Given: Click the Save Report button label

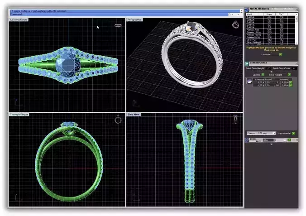Looking at the screenshot, I should (x=275, y=75).
